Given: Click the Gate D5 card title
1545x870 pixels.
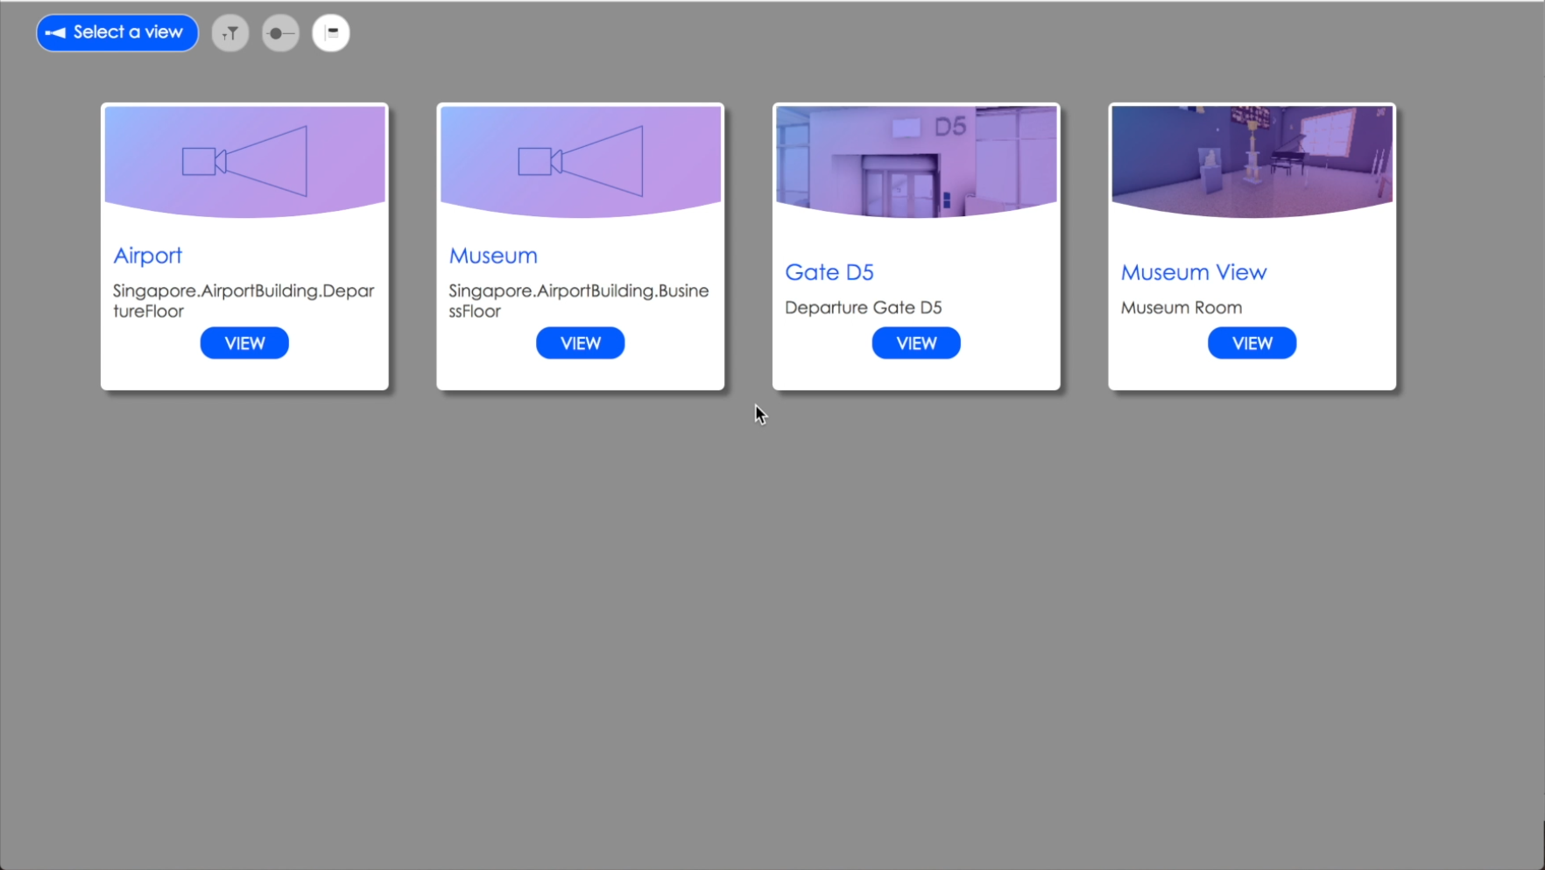Looking at the screenshot, I should (x=829, y=272).
